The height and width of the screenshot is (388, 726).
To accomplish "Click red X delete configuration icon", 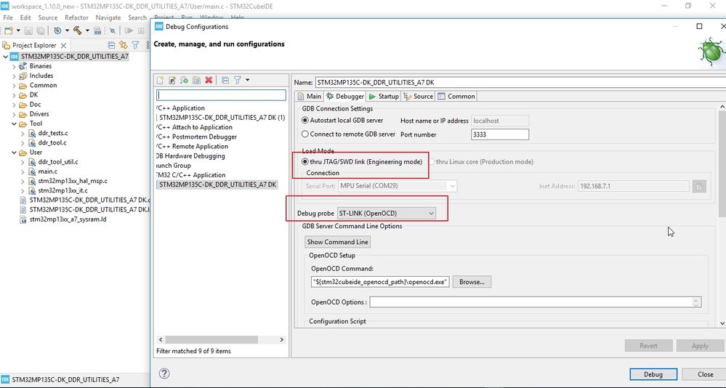I will pyautogui.click(x=209, y=80).
